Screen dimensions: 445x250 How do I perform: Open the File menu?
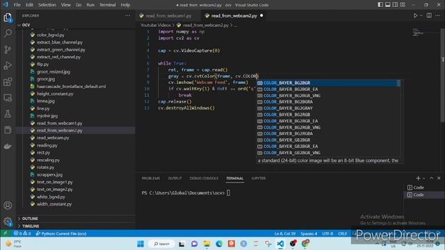click(x=17, y=5)
